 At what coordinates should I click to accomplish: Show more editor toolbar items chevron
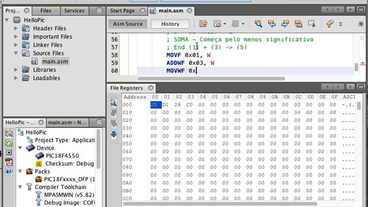click(340, 24)
